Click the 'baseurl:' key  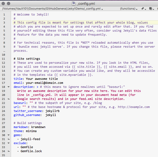tap(21, 103)
